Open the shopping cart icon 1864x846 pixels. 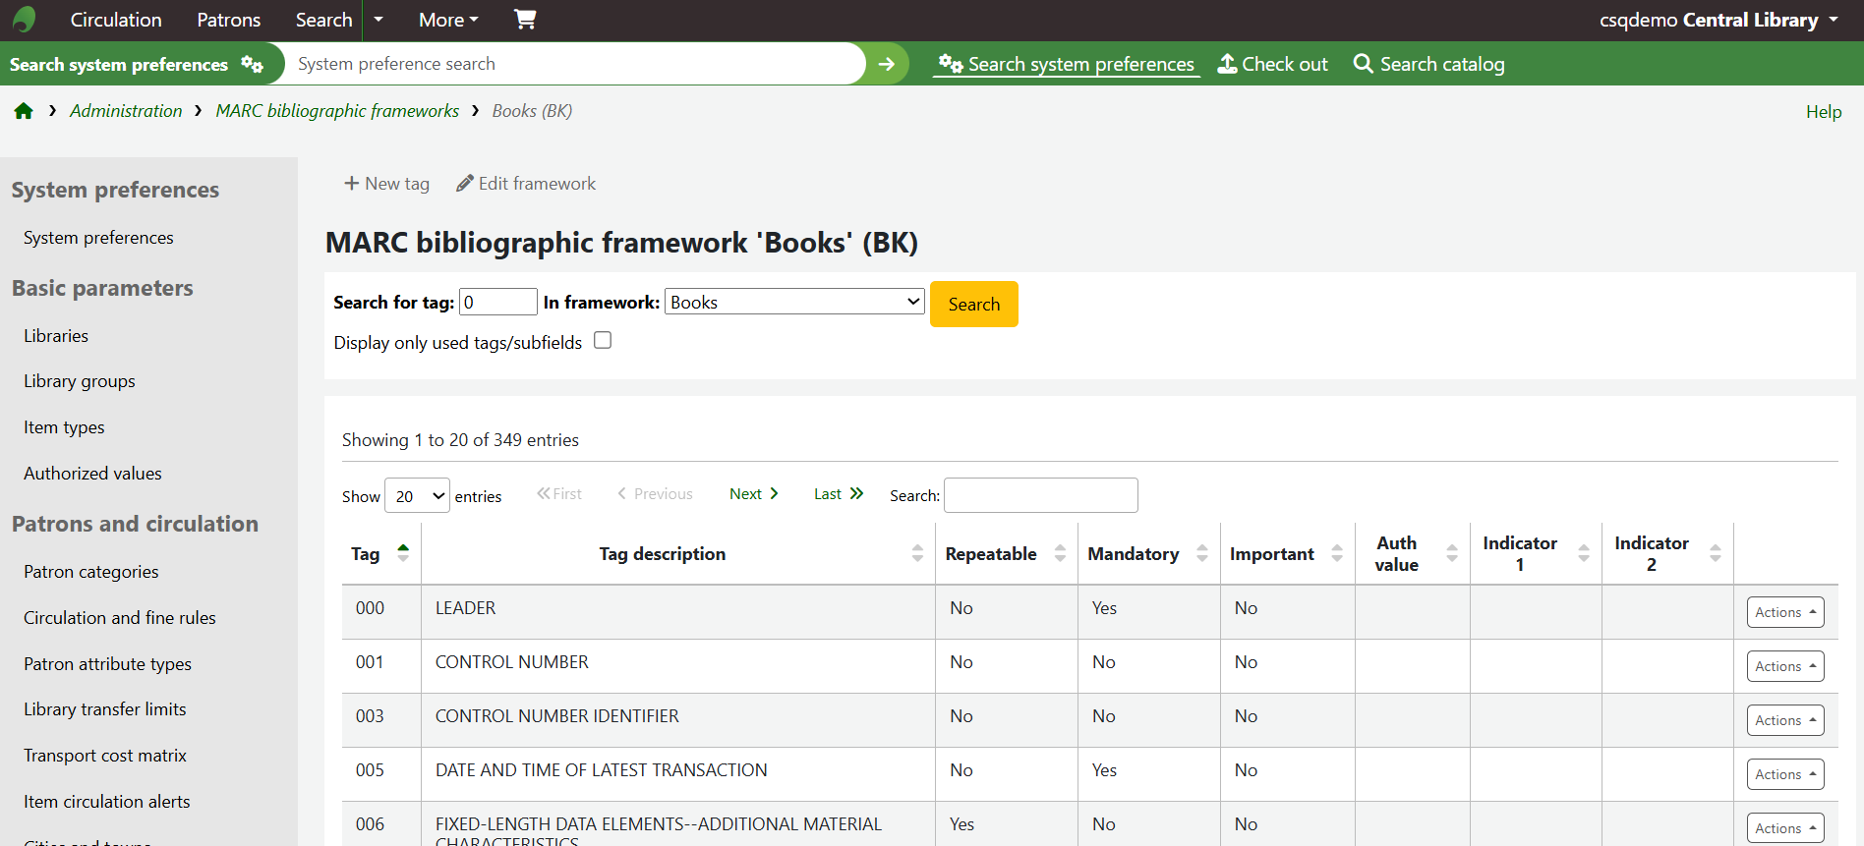pyautogui.click(x=525, y=20)
